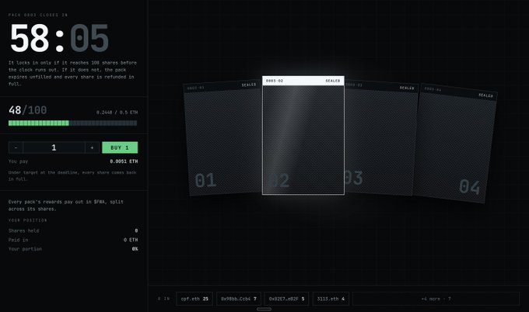
Task: Increase share quantity with the plus button
Action: 92,147
